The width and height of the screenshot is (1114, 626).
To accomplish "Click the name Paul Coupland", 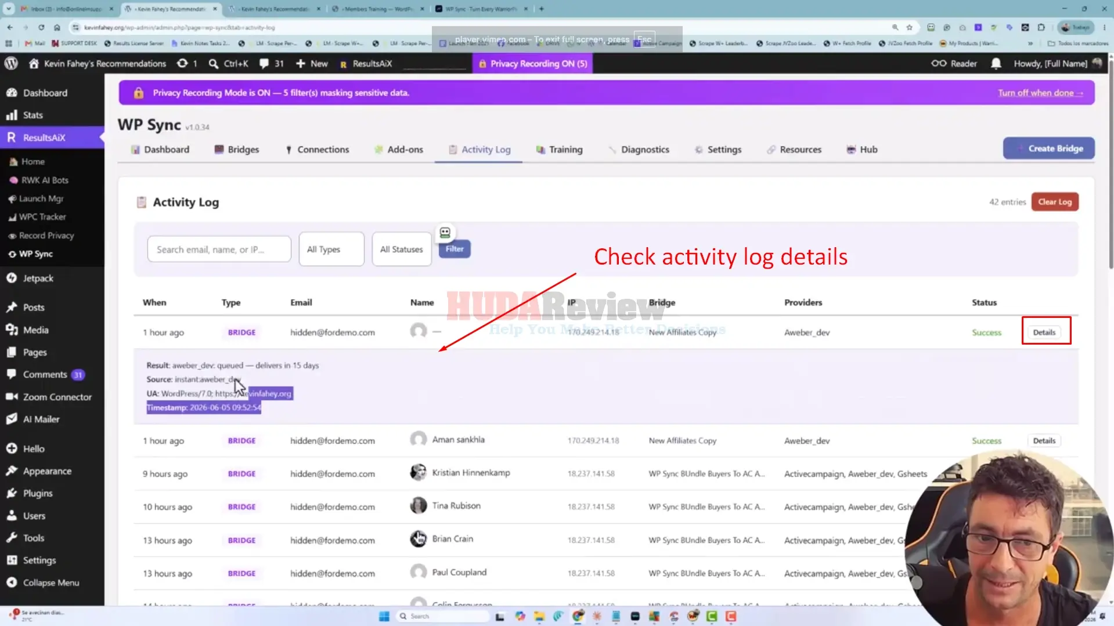I will click(460, 572).
